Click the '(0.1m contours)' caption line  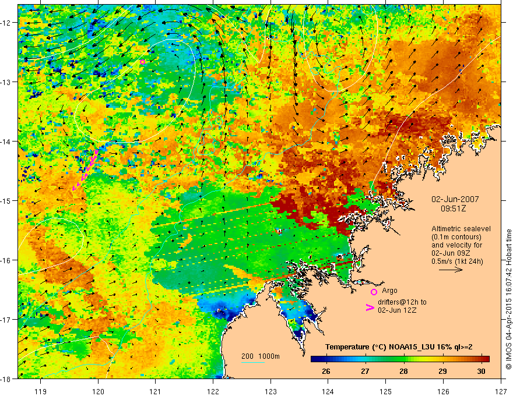(x=456, y=237)
